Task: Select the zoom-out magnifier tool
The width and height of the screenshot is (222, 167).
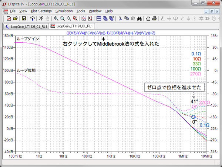Action: tap(69, 18)
